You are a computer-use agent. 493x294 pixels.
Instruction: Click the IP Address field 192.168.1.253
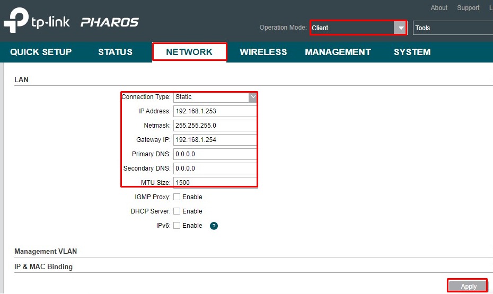point(215,111)
